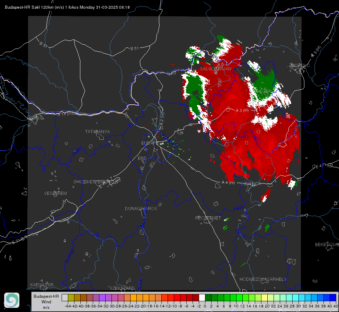Click the HODMEZOVASARHELY city label
Screen dimensions: 339x312
(x=263, y=279)
